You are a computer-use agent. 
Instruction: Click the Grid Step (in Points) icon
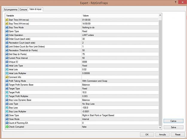pyautogui.click(x=7, y=54)
